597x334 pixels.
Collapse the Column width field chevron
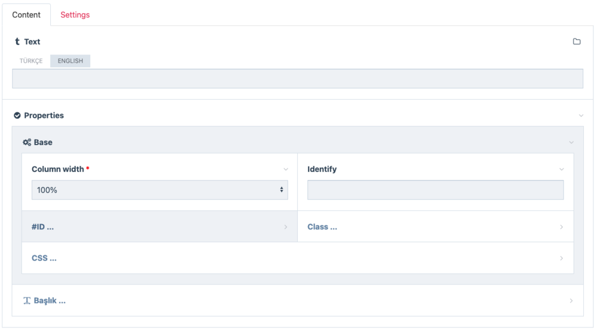click(x=286, y=170)
